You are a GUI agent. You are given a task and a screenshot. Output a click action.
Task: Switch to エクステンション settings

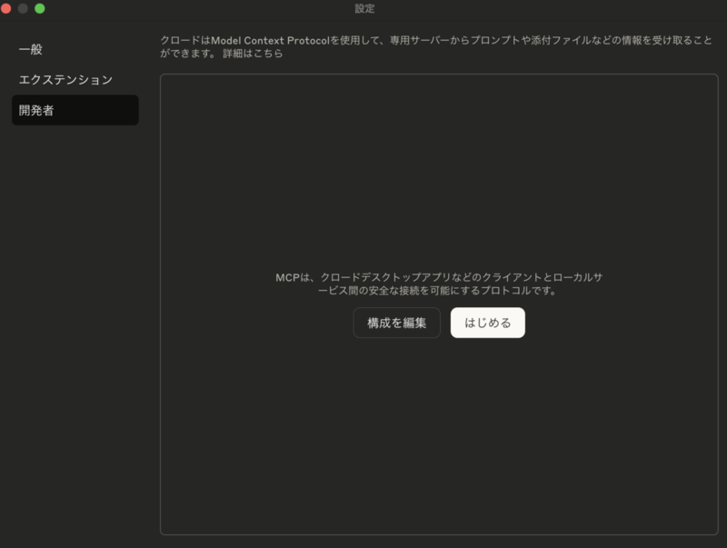coord(75,80)
